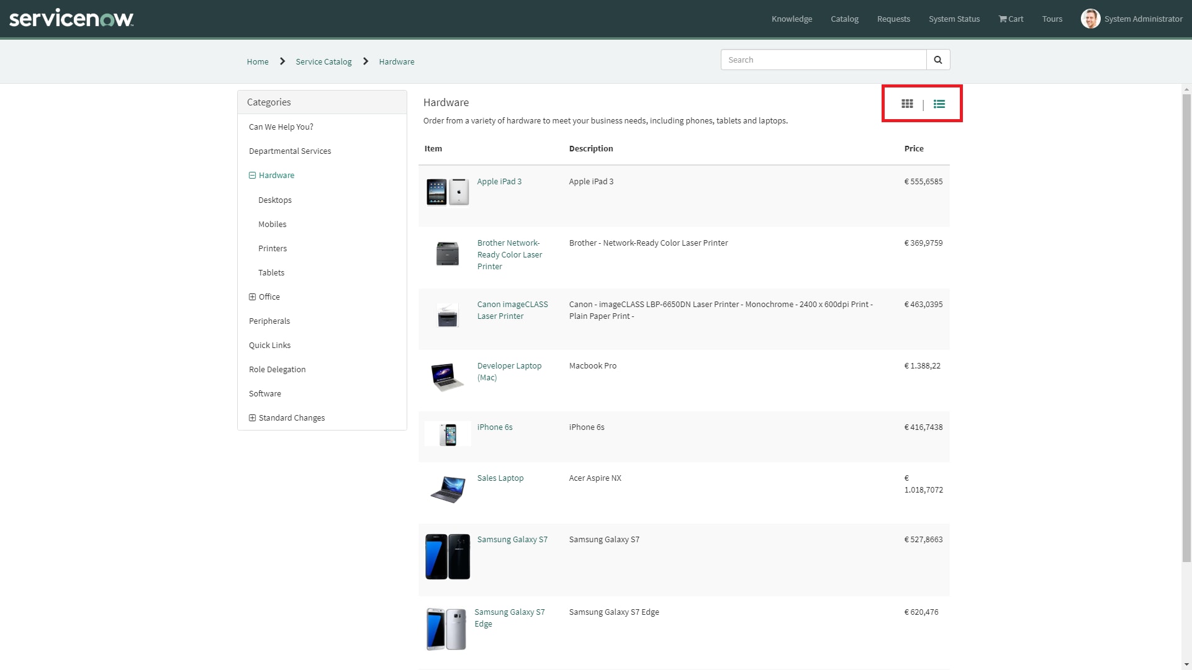
Task: Open Apple iPad 3 thumbnail image
Action: pyautogui.click(x=448, y=192)
